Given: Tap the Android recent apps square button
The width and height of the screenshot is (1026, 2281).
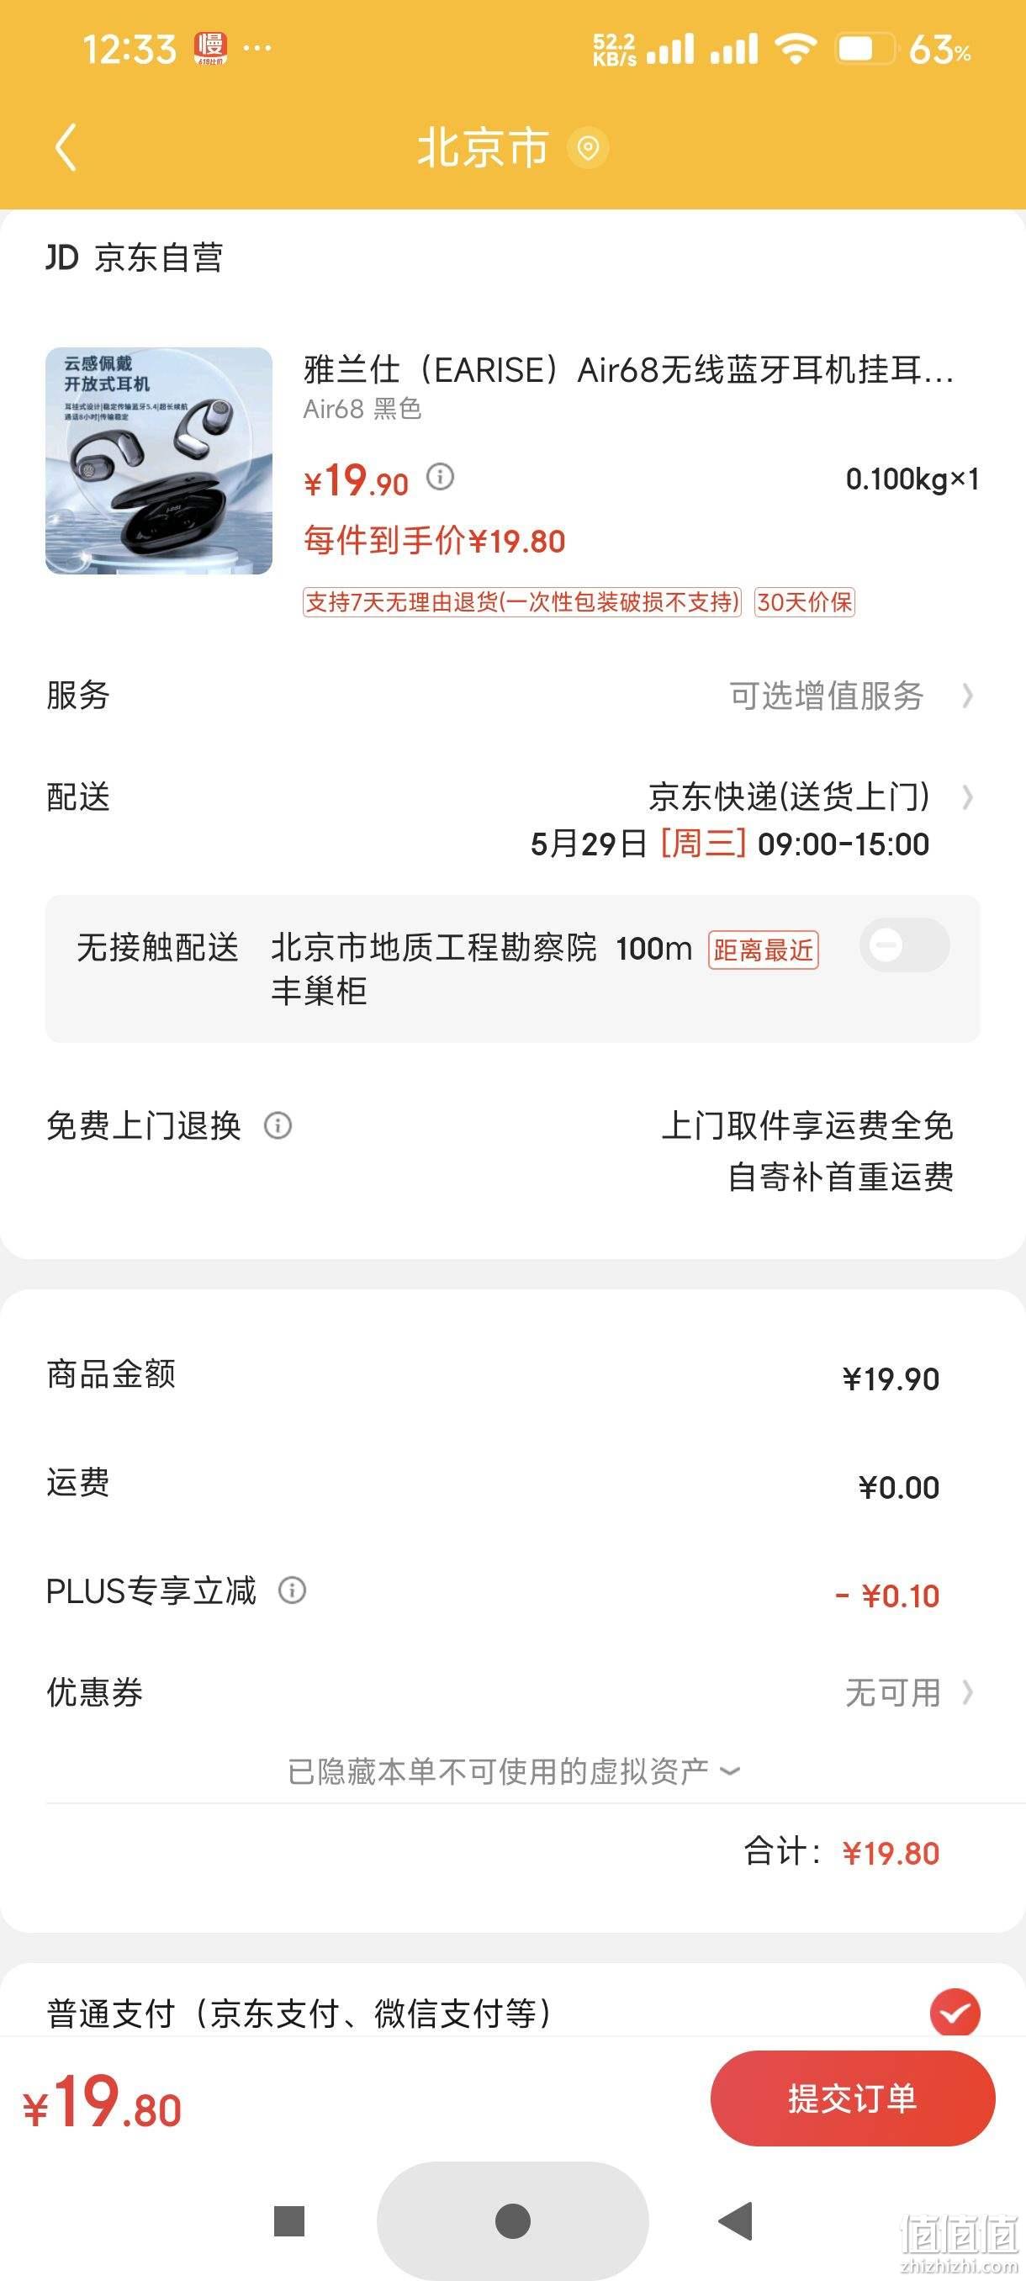Looking at the screenshot, I should pos(289,2220).
